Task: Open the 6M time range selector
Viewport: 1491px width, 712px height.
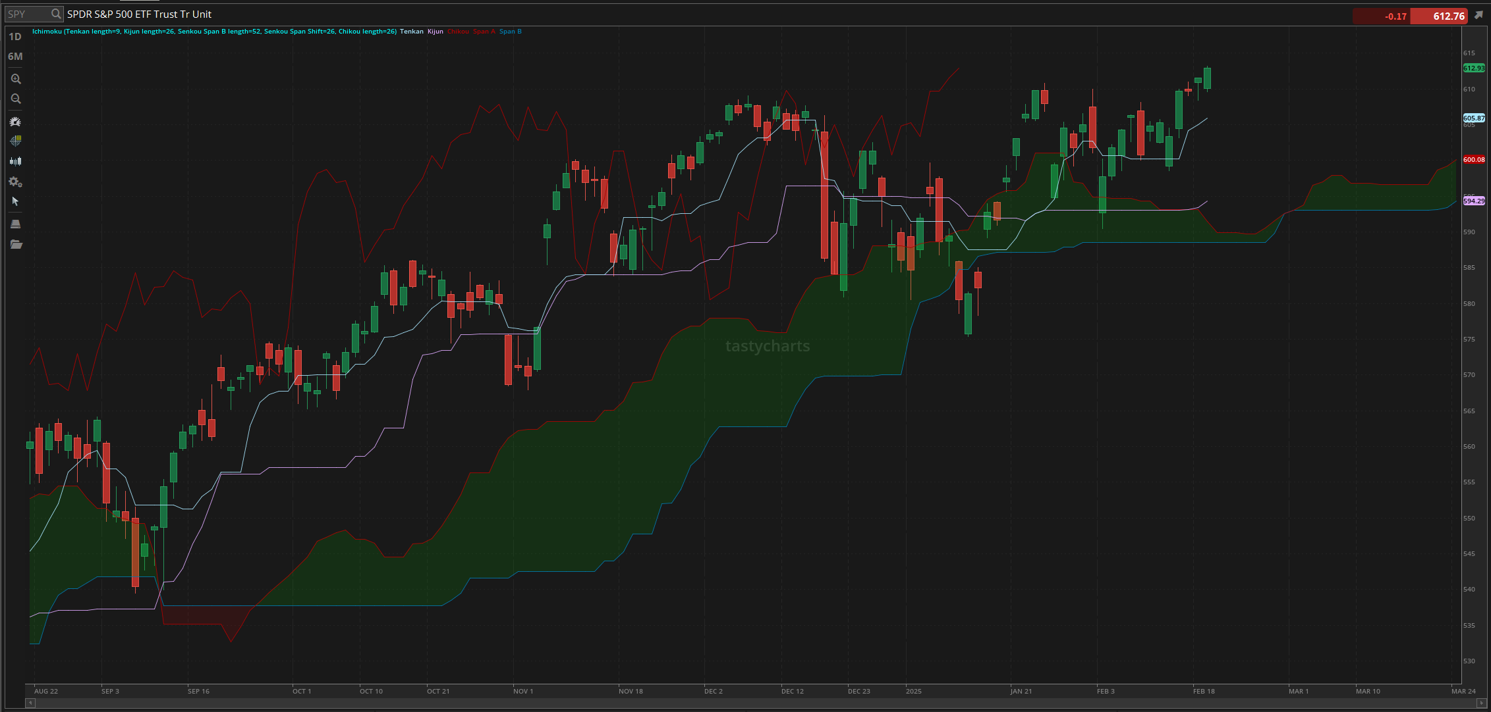Action: click(15, 57)
